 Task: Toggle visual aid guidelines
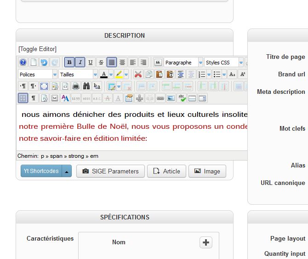tap(23, 98)
